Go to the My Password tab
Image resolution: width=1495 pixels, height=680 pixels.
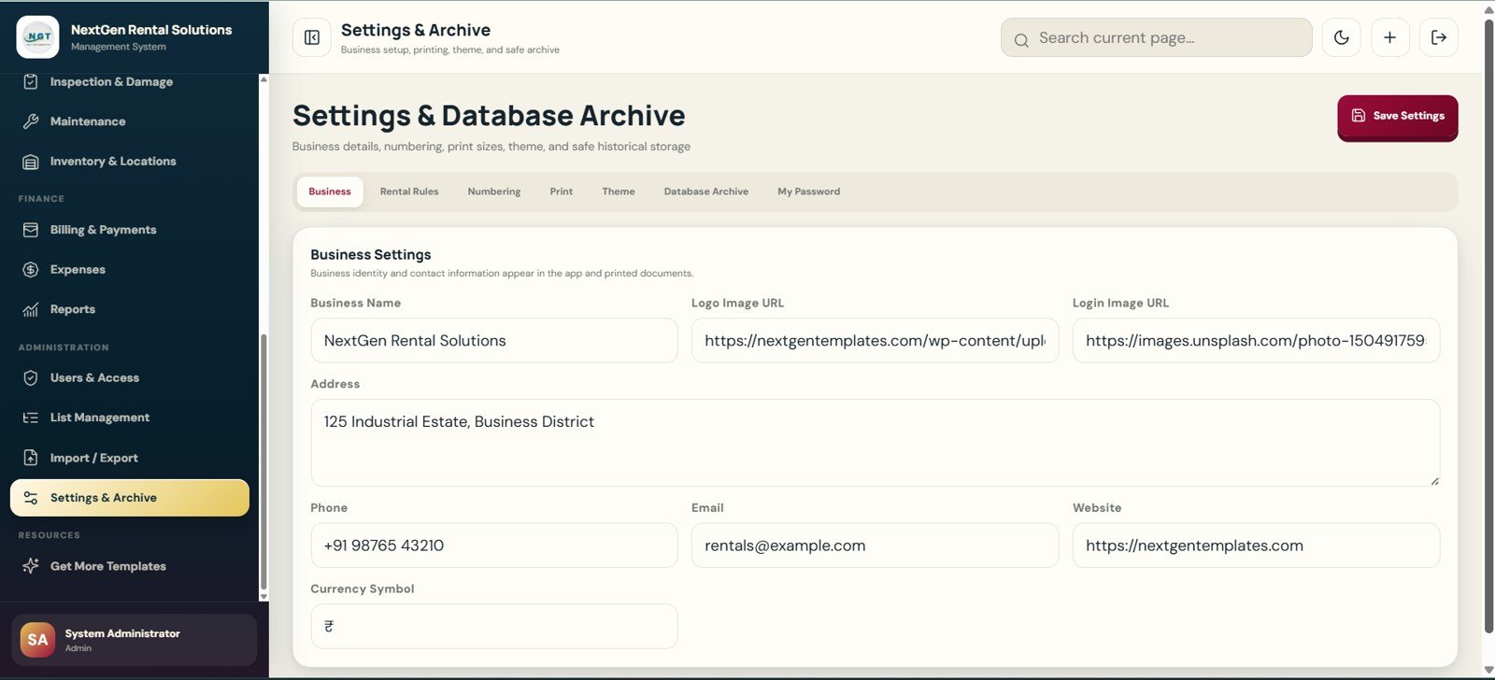(809, 191)
